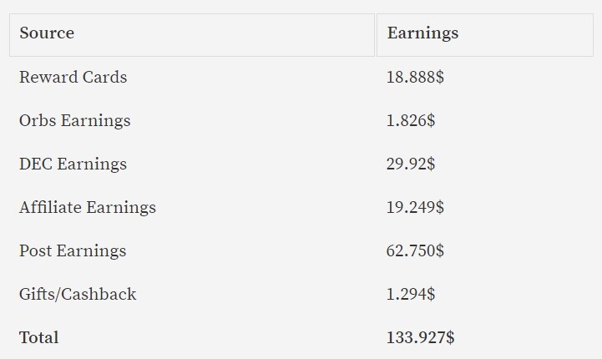The image size is (602, 359).
Task: Click the 18.888$ earnings value
Action: (x=415, y=77)
